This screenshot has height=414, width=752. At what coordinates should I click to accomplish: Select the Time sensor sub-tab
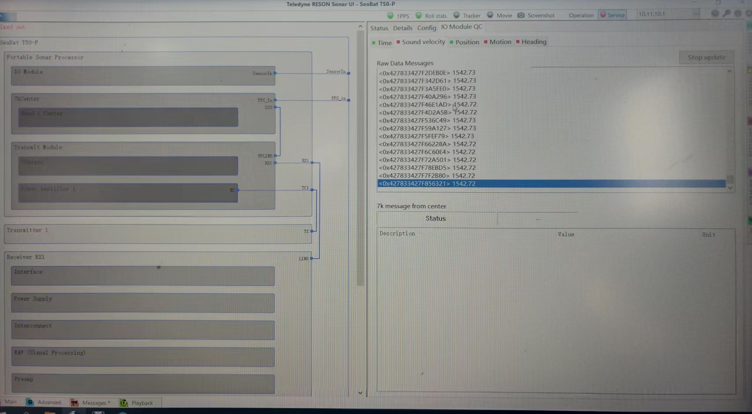click(382, 43)
